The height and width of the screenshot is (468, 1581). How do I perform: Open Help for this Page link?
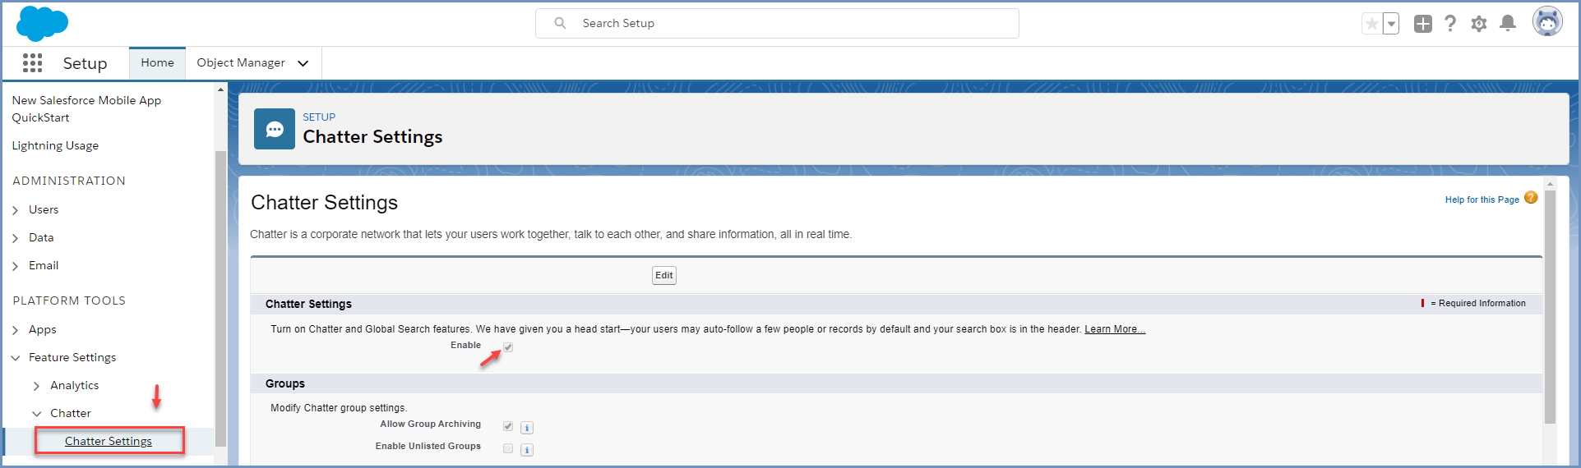(1482, 200)
